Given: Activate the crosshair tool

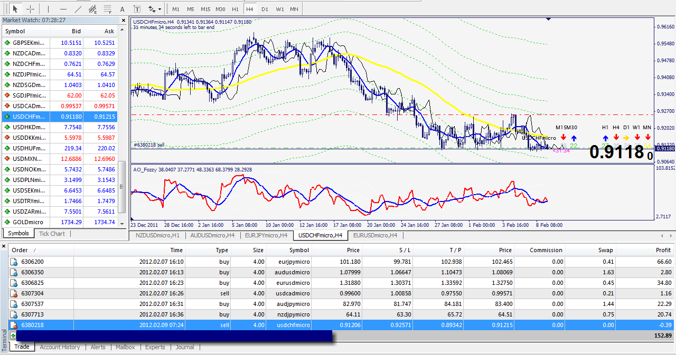Looking at the screenshot, I should tap(31, 9).
